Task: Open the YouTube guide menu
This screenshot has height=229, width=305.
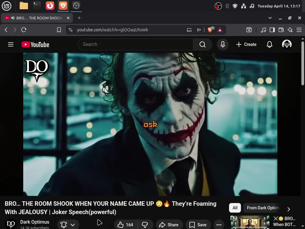Action: [x=11, y=45]
